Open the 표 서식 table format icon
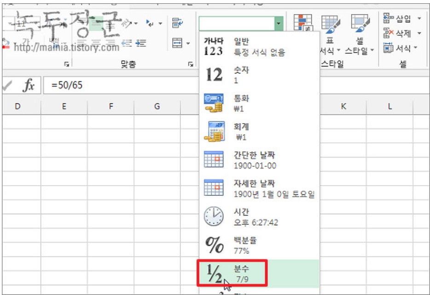This screenshot has height=295, width=430. point(331,25)
